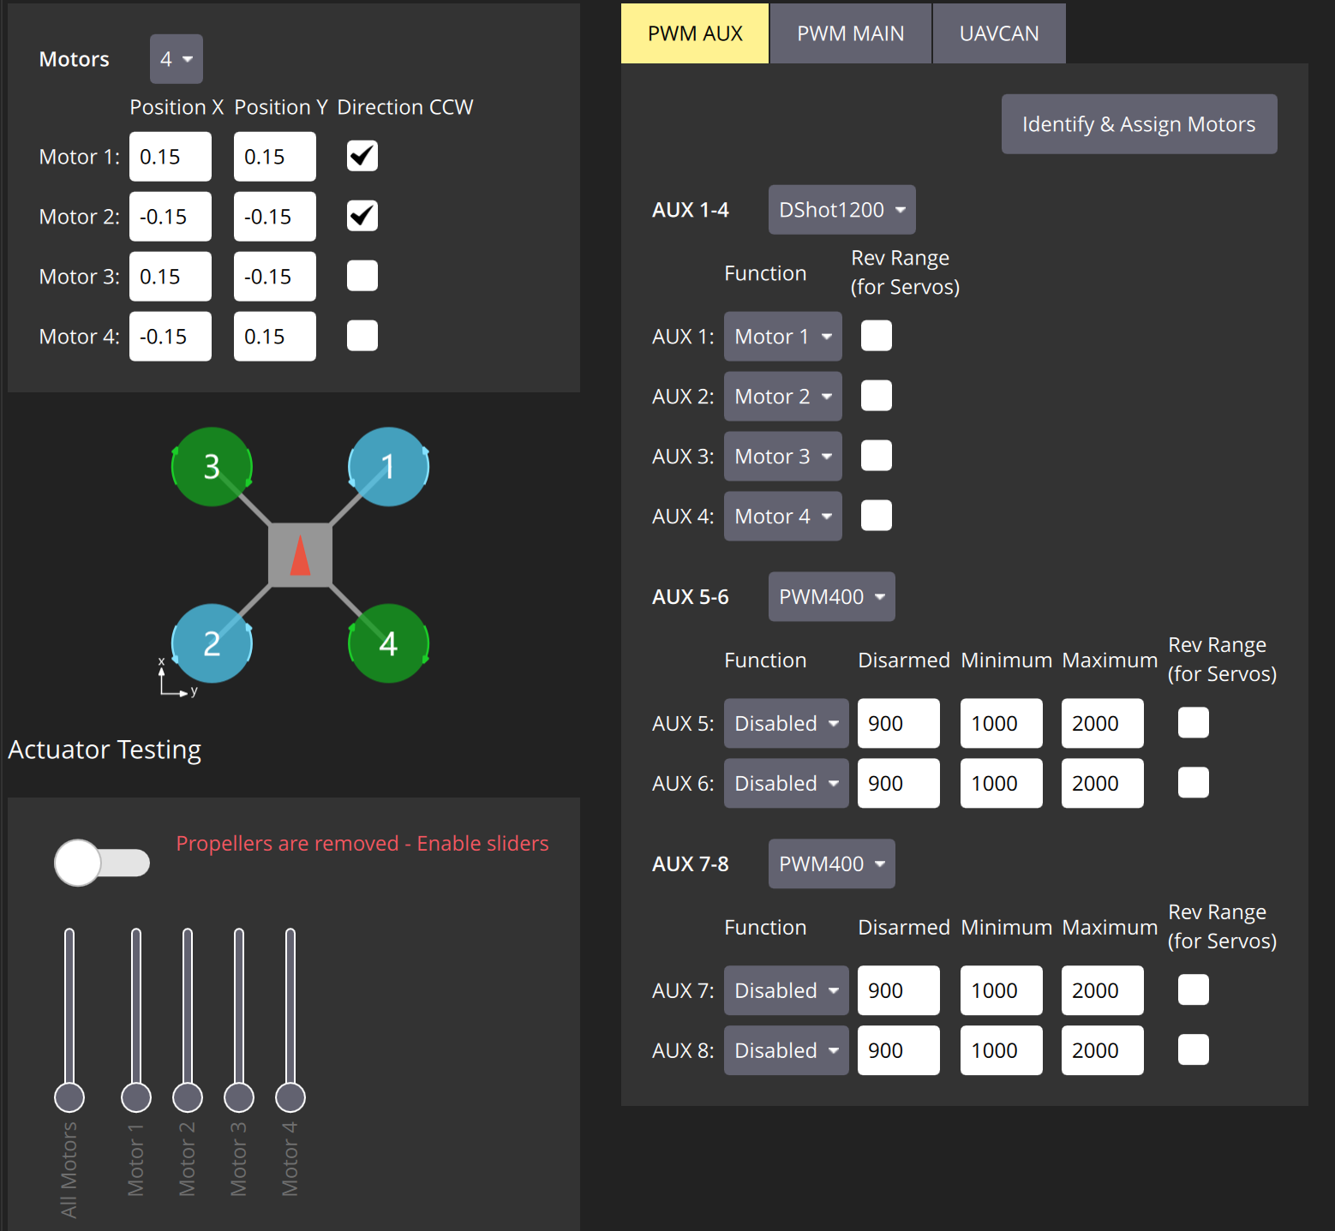The height and width of the screenshot is (1231, 1335).
Task: Click AUX 6 Disarmed value field
Action: coord(899,784)
